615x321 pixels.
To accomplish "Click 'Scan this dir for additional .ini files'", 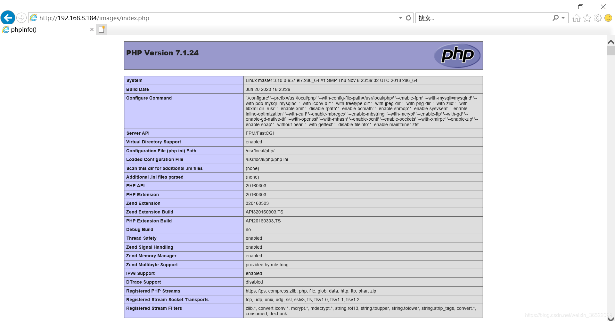I will (x=164, y=168).
